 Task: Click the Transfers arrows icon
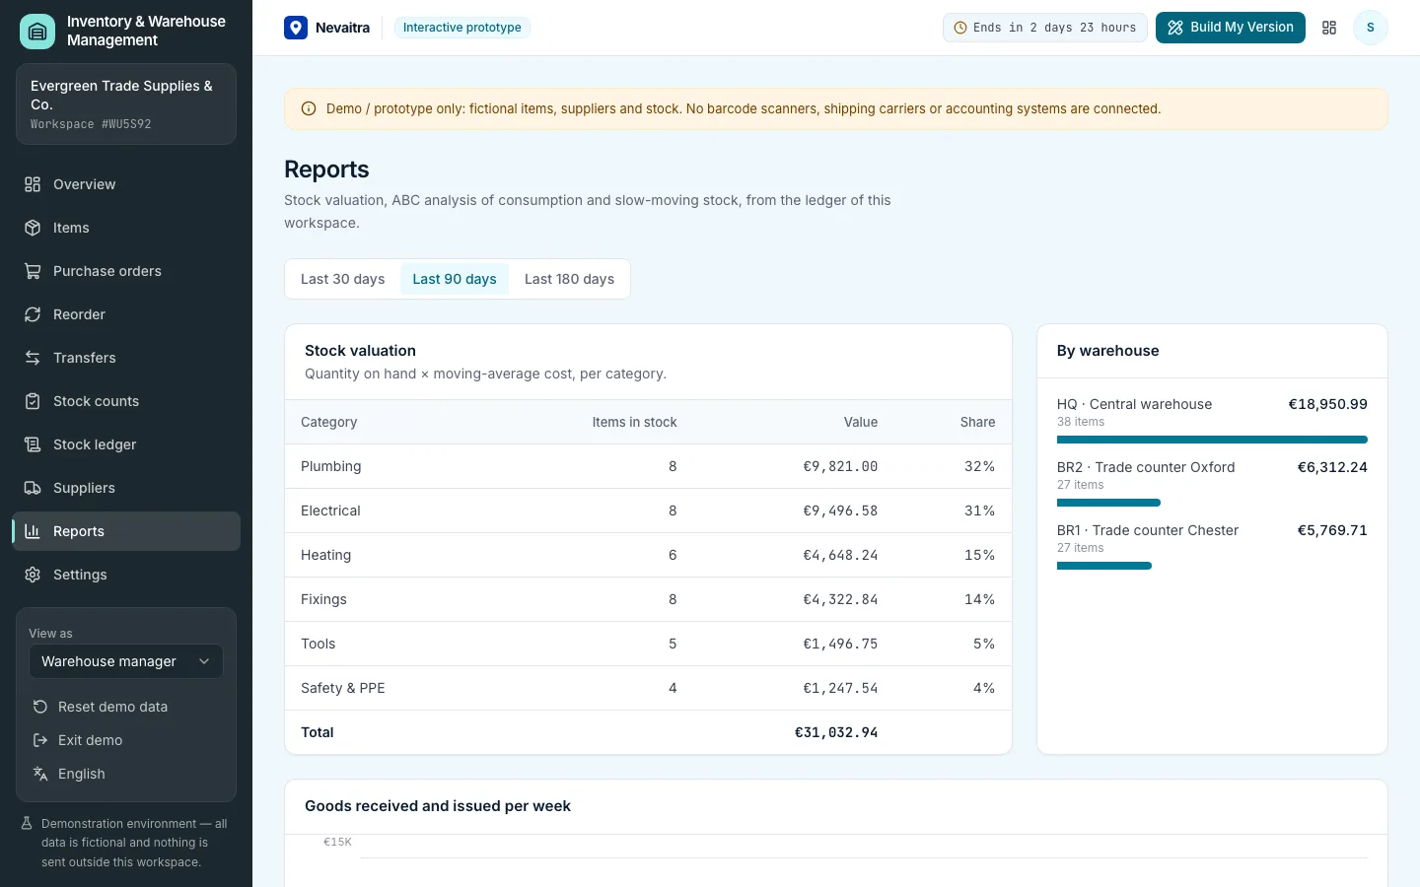(33, 358)
